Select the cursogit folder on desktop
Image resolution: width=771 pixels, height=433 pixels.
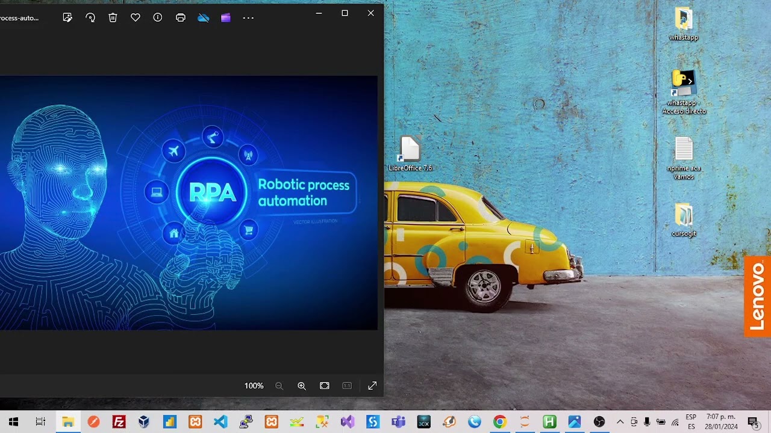(684, 220)
